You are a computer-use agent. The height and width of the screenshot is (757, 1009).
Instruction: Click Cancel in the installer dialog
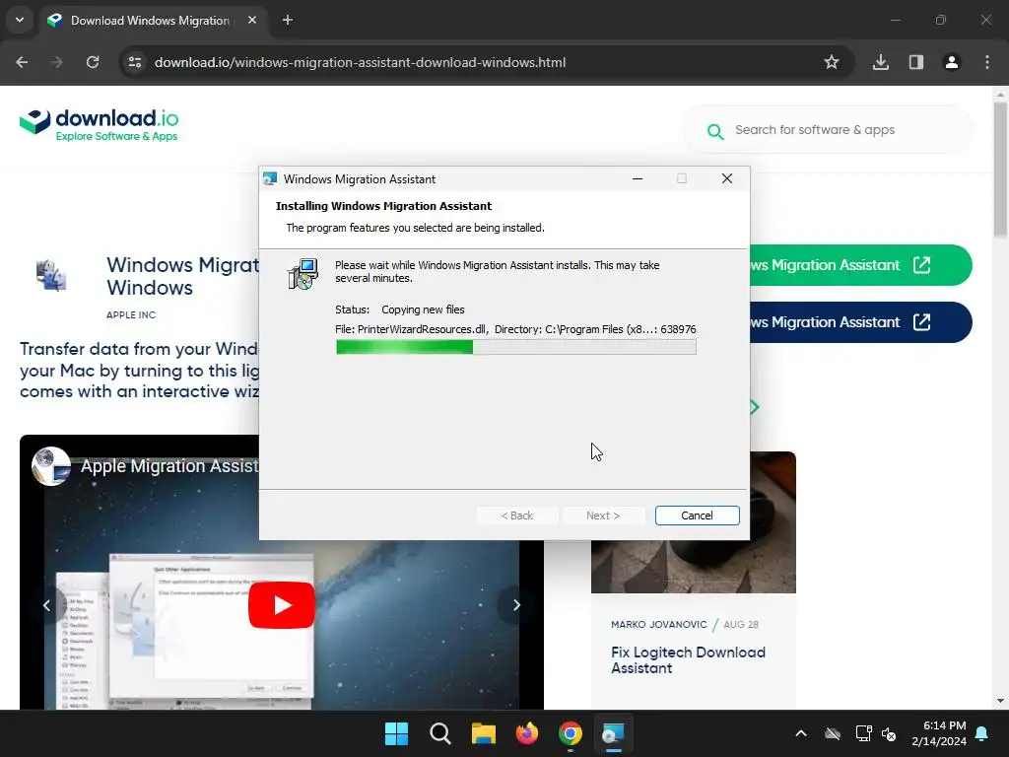point(697,516)
